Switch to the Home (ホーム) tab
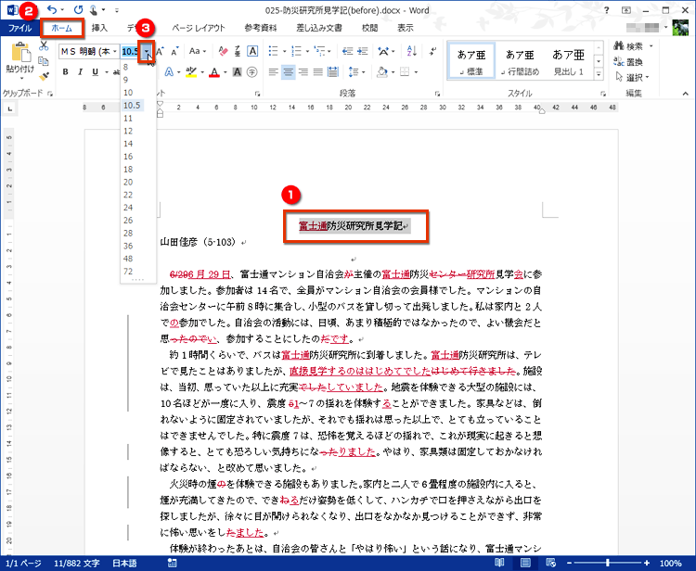This screenshot has height=571, width=696. tap(61, 28)
